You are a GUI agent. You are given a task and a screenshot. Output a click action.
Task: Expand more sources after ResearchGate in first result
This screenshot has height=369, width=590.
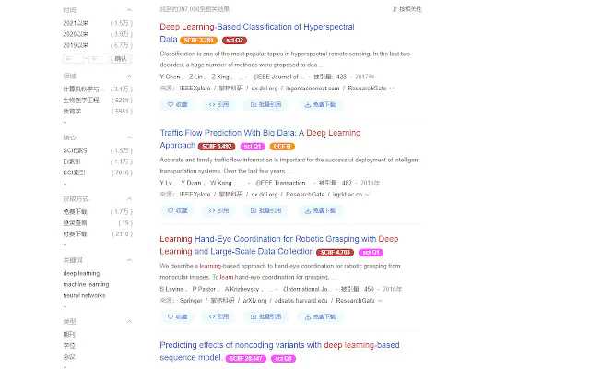click(394, 89)
